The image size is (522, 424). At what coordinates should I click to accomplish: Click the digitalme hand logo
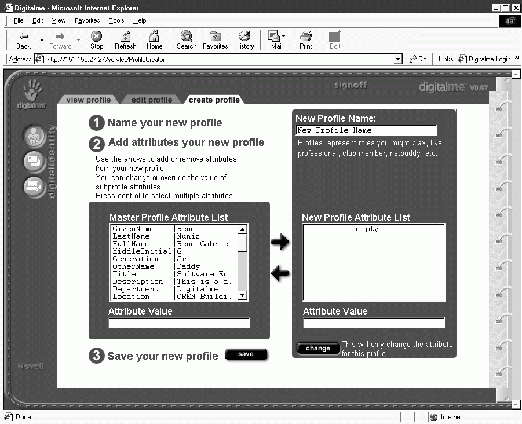tap(32, 94)
